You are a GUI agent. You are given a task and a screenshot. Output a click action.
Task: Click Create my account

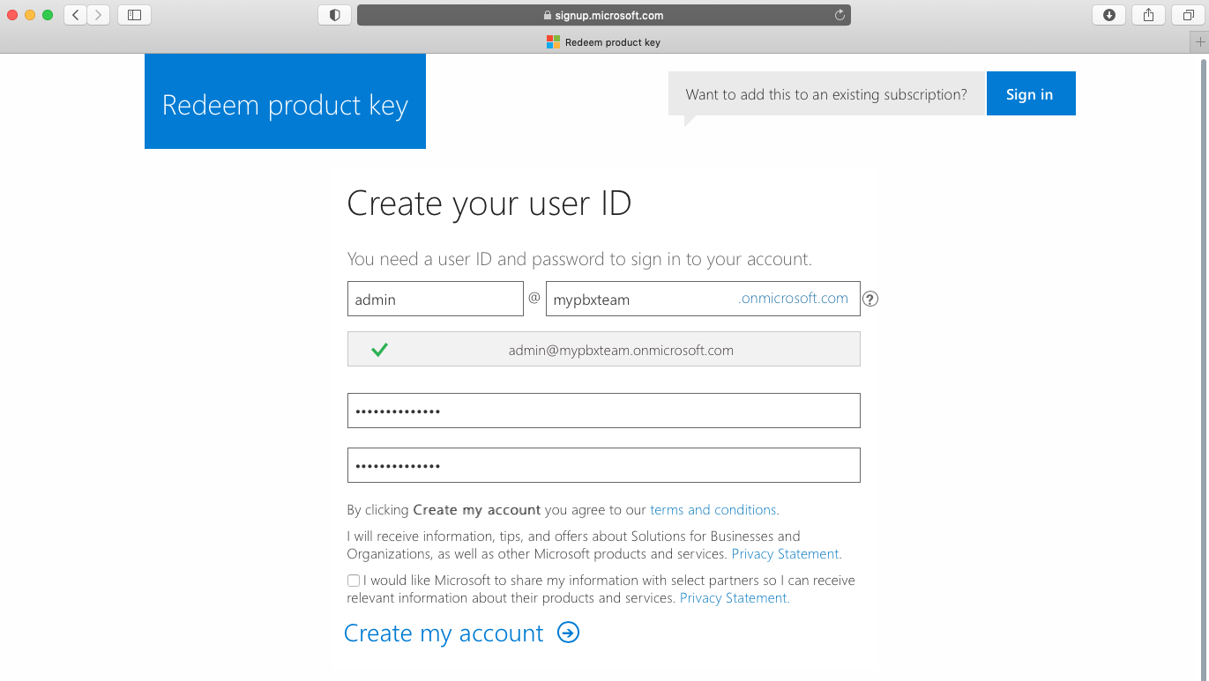click(x=444, y=633)
